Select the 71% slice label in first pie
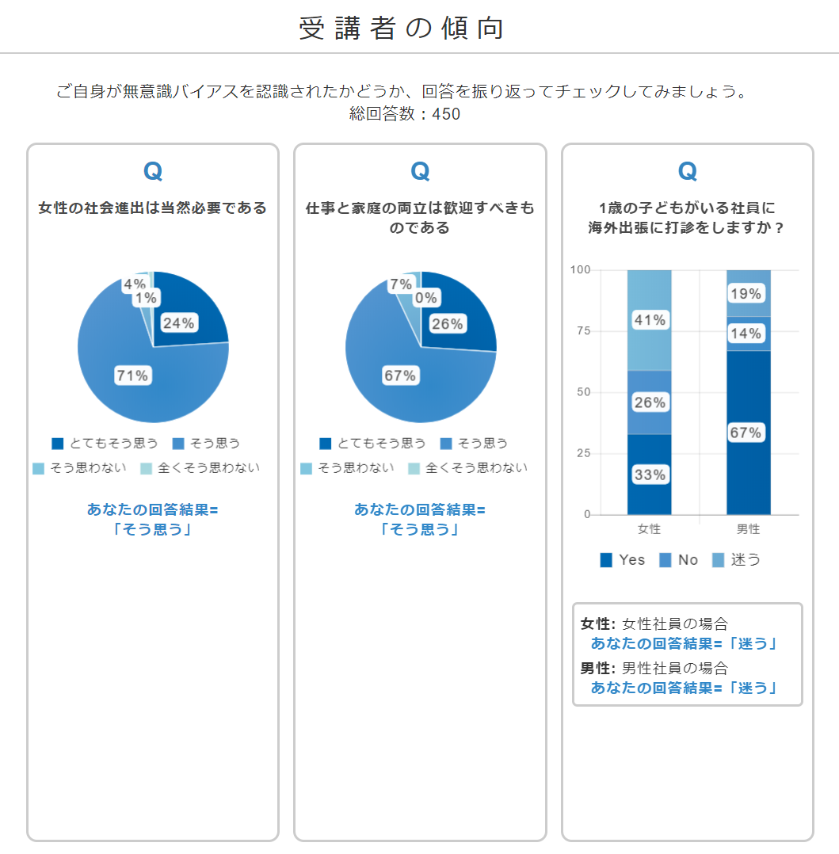Image resolution: width=839 pixels, height=854 pixels. tap(132, 376)
